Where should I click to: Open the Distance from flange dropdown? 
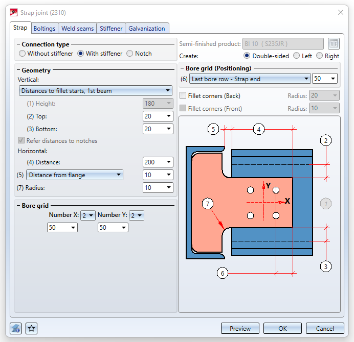pyautogui.click(x=75, y=175)
